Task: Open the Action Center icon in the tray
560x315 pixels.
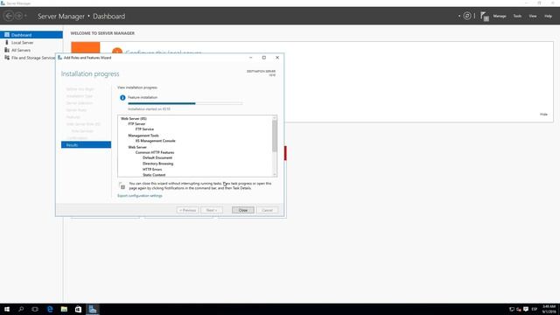Action: [525, 309]
